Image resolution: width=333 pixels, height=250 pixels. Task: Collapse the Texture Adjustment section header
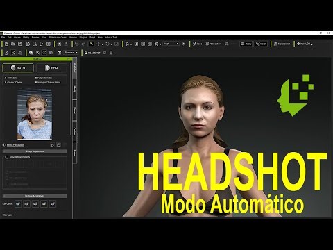pos(35,196)
